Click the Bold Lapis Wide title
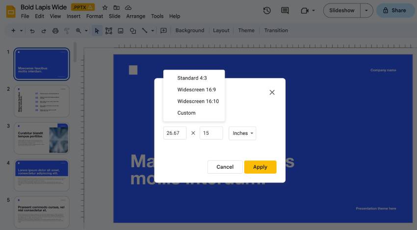Viewport: 417px width, 230px height. (x=44, y=7)
